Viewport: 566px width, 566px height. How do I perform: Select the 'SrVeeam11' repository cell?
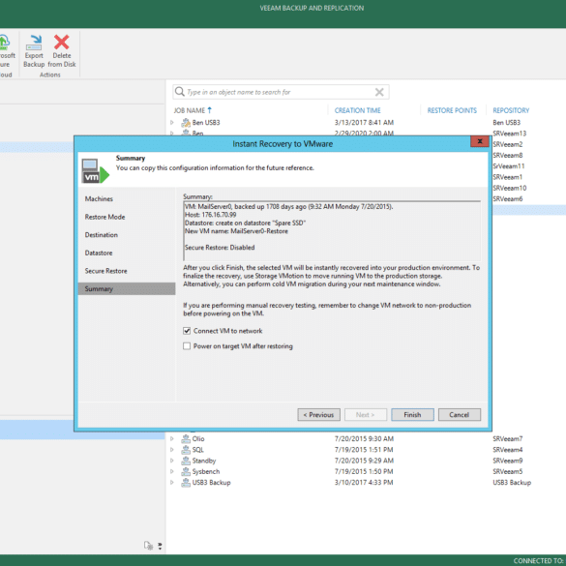click(509, 166)
